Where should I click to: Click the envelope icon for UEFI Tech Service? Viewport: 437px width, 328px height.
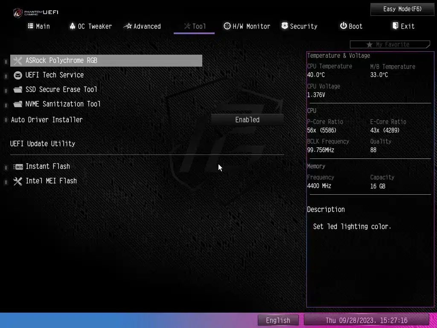pos(17,75)
